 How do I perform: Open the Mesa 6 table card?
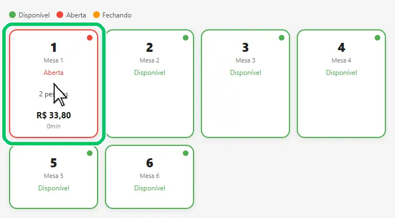150,177
